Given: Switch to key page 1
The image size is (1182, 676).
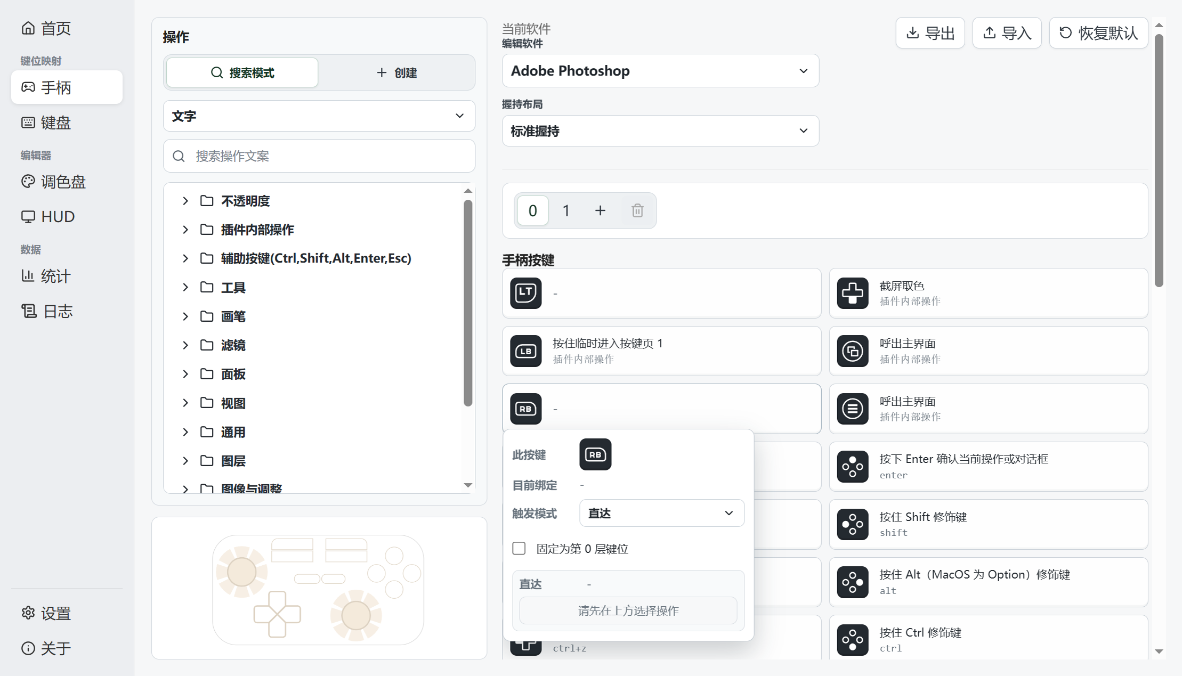Looking at the screenshot, I should [x=566, y=210].
